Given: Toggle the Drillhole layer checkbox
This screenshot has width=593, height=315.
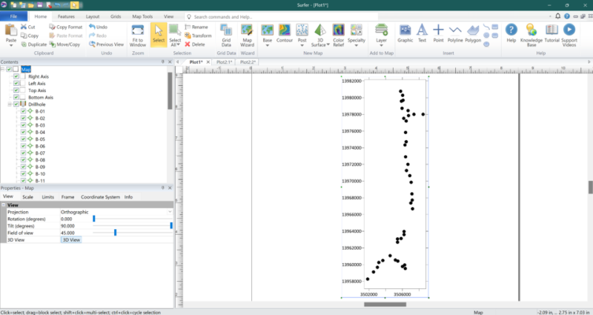Looking at the screenshot, I should tap(16, 104).
